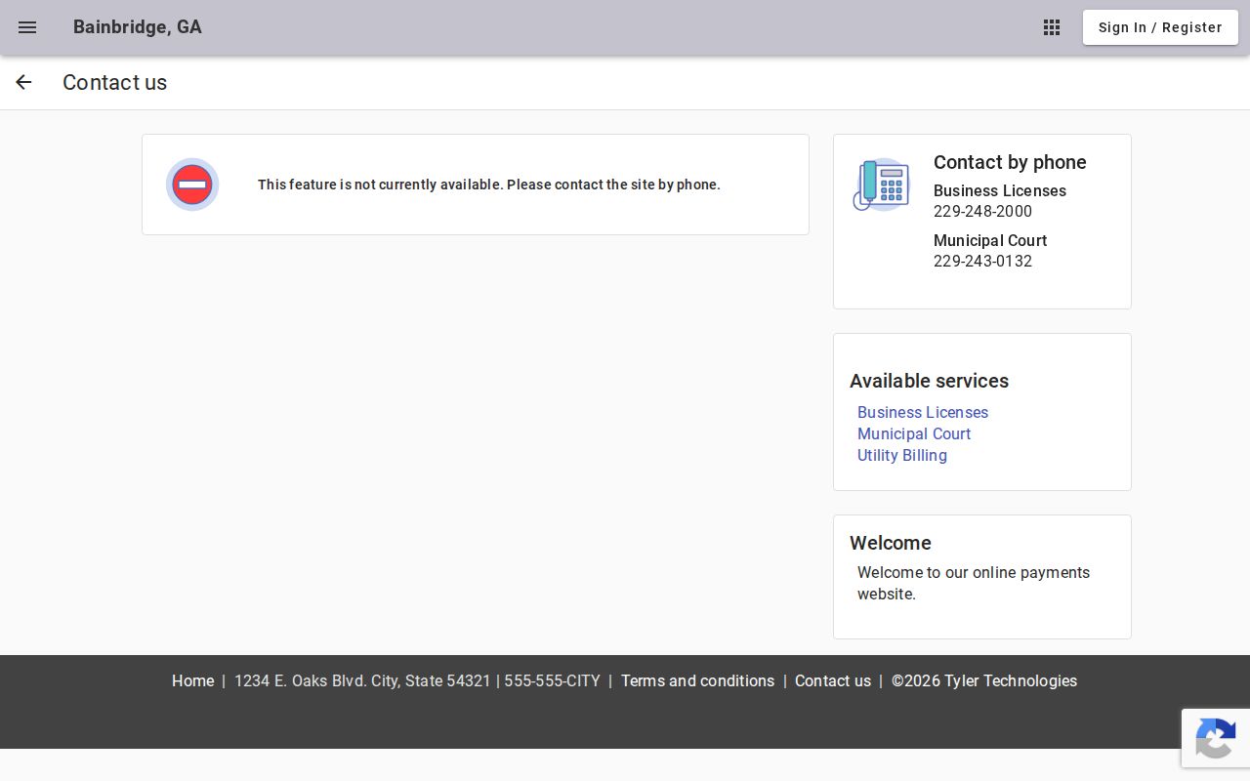This screenshot has width=1250, height=781.
Task: Click the telephone icon in Contact by phone
Action: 881,185
